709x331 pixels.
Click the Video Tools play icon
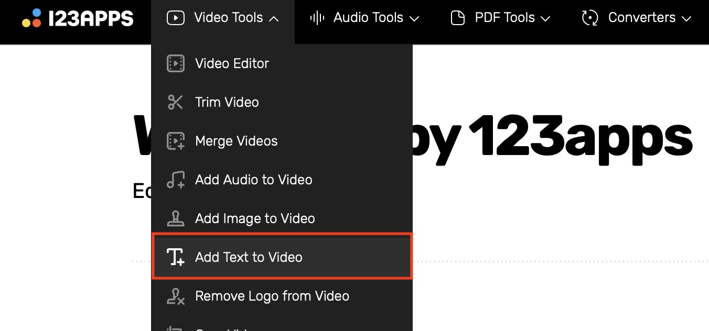click(x=175, y=18)
